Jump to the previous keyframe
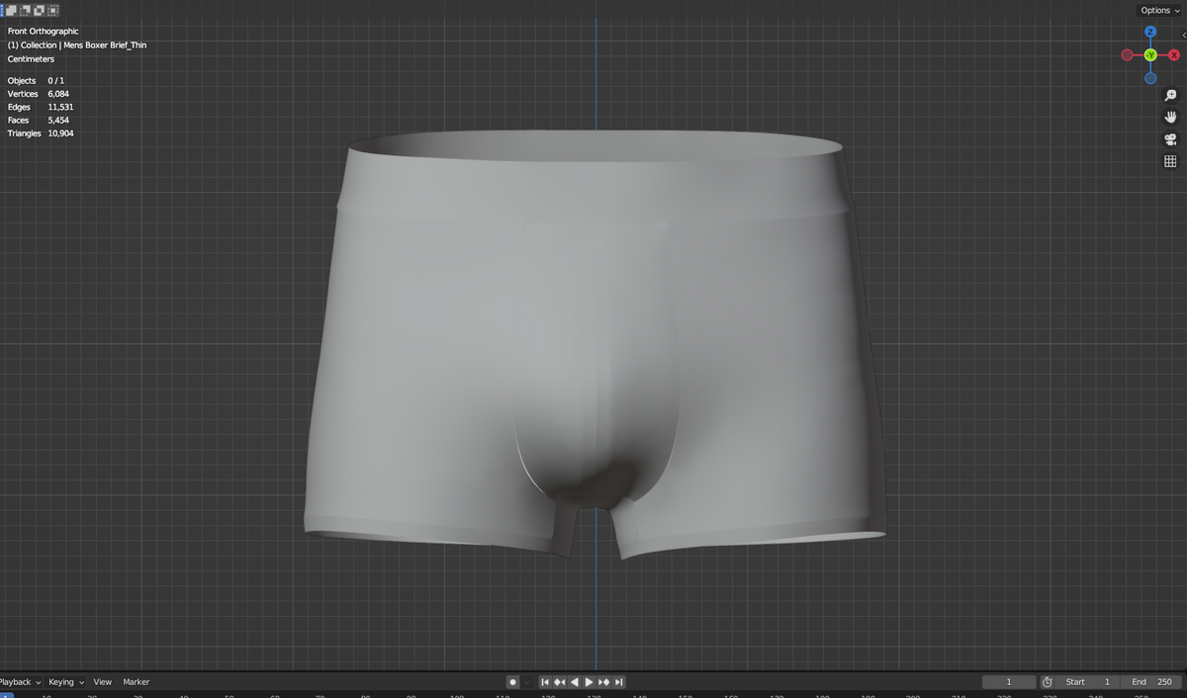 point(560,682)
